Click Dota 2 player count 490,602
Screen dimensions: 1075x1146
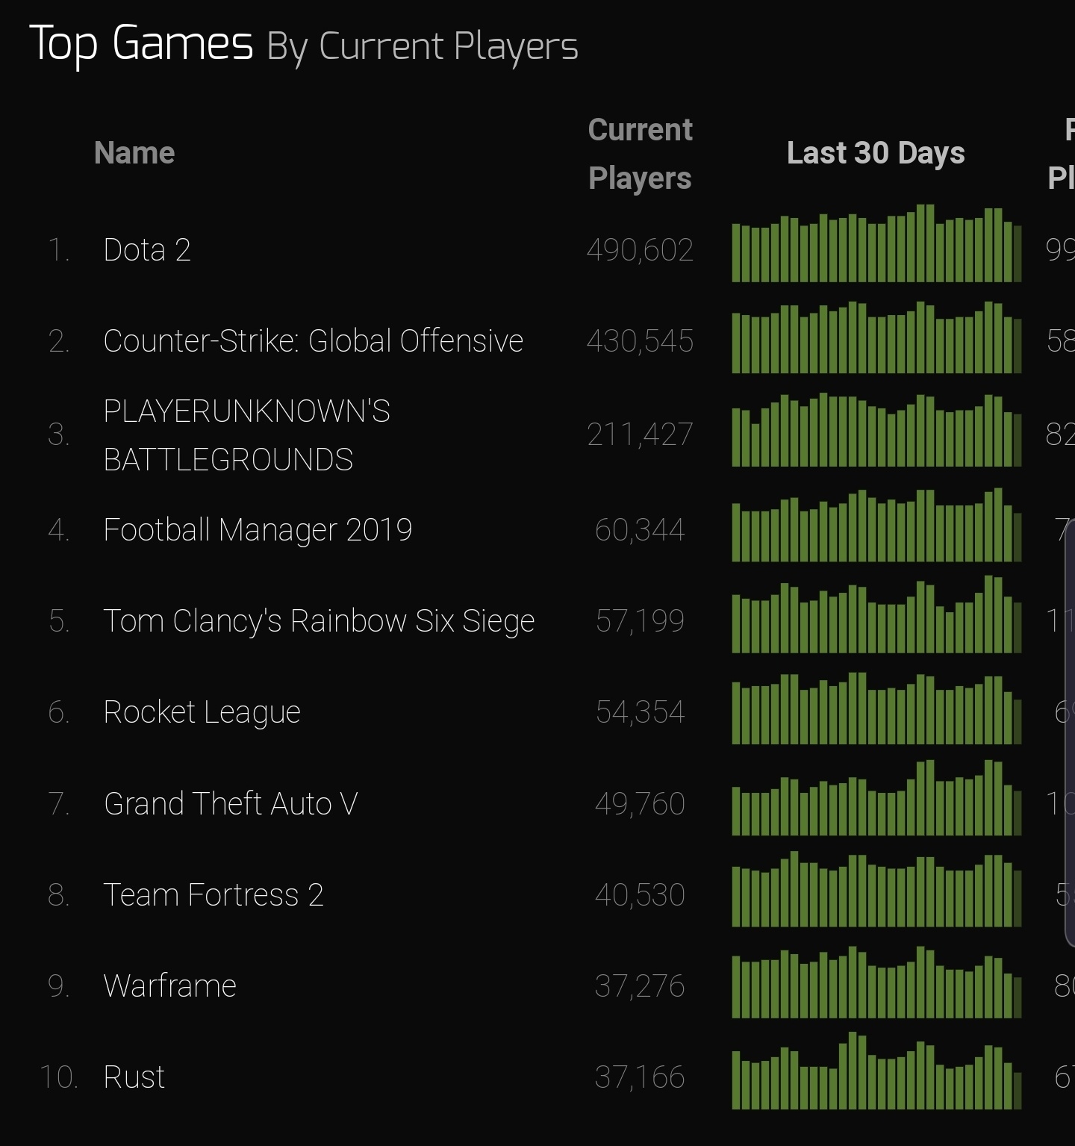click(x=640, y=250)
